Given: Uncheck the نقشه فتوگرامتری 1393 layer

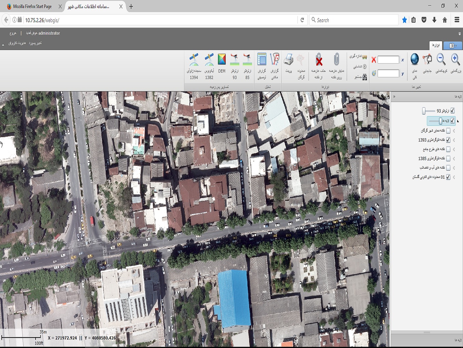Looking at the screenshot, I should click(x=448, y=140).
